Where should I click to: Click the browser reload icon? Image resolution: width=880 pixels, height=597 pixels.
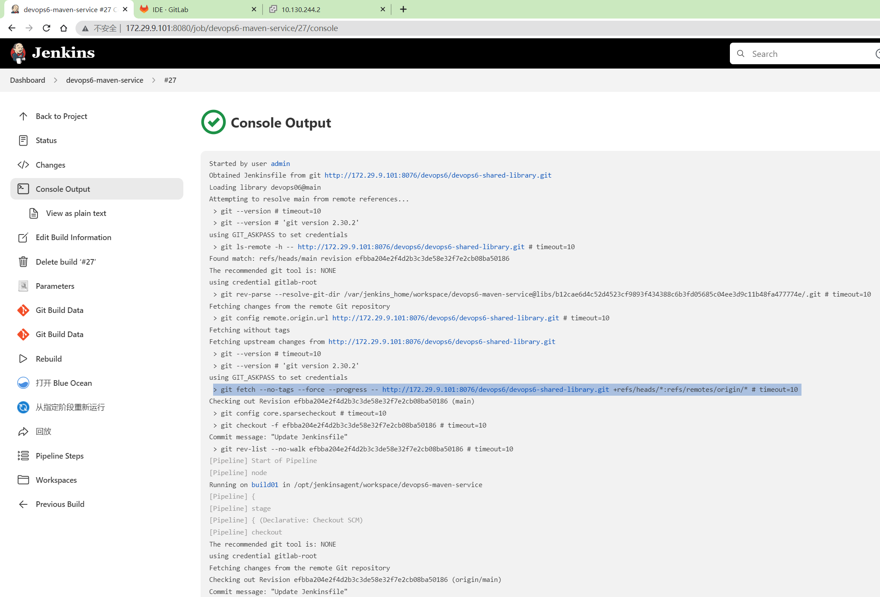[47, 28]
